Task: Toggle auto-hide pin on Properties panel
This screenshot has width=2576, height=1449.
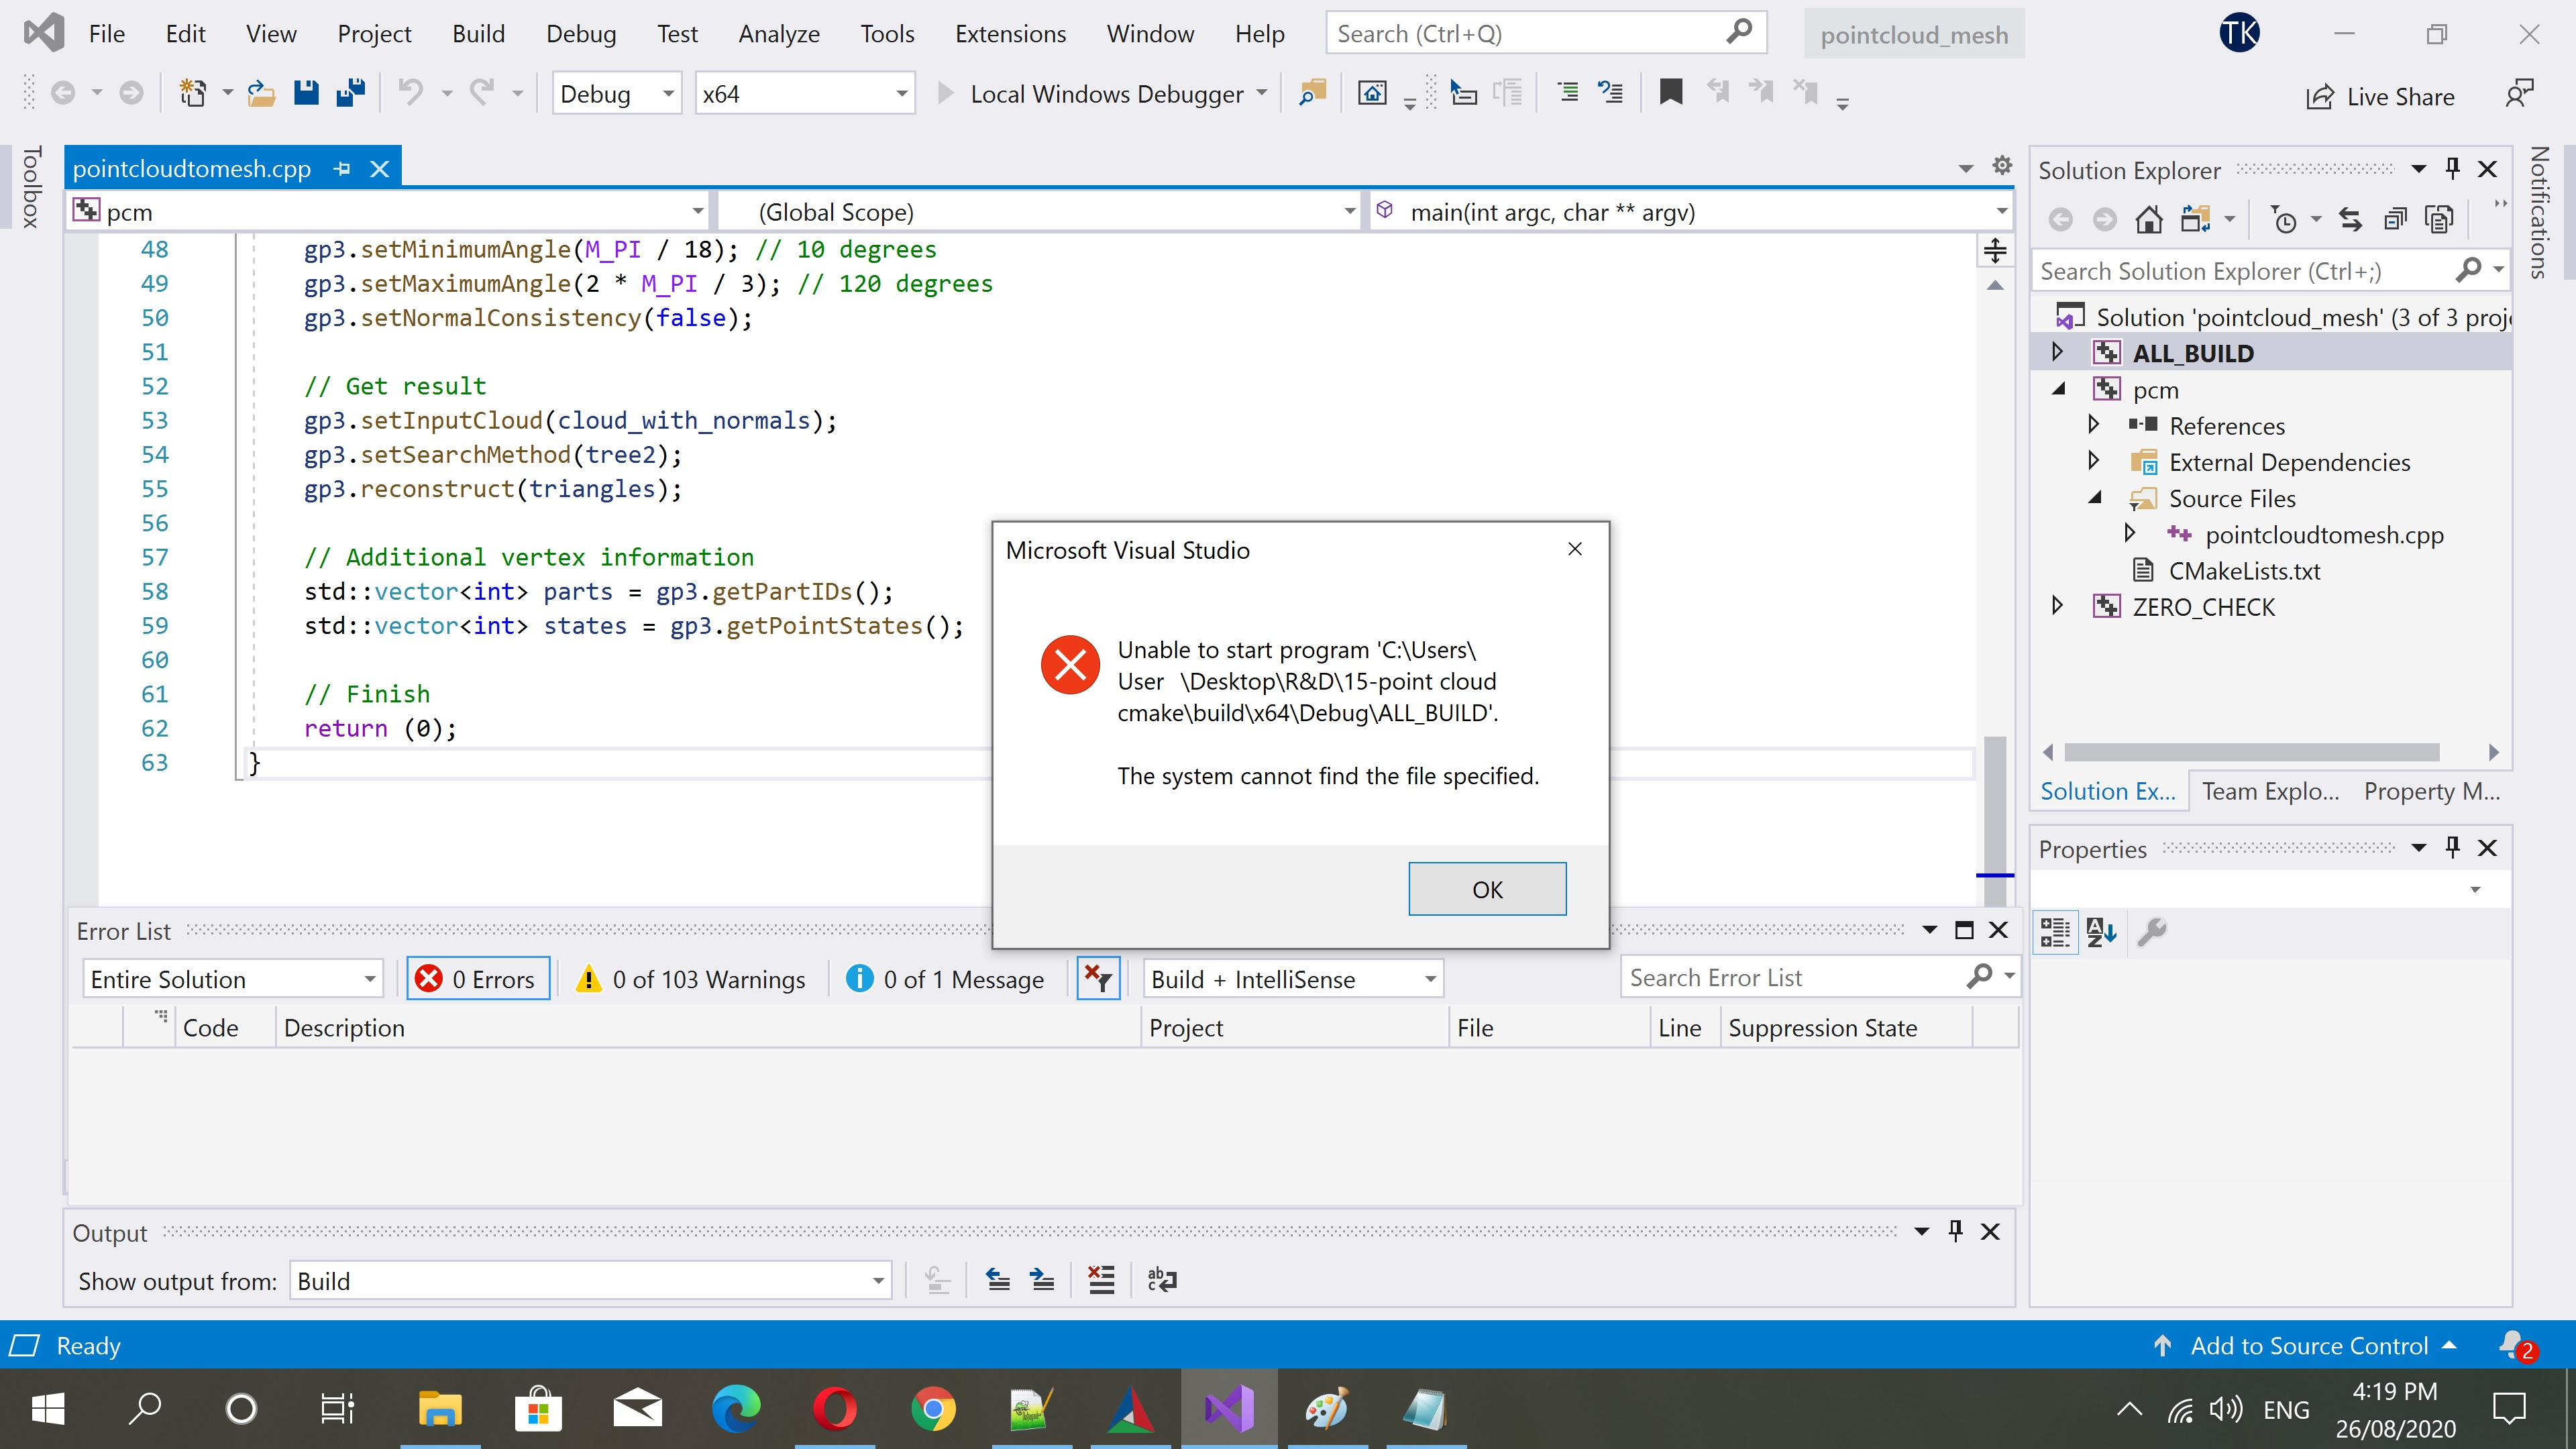Action: point(2452,847)
